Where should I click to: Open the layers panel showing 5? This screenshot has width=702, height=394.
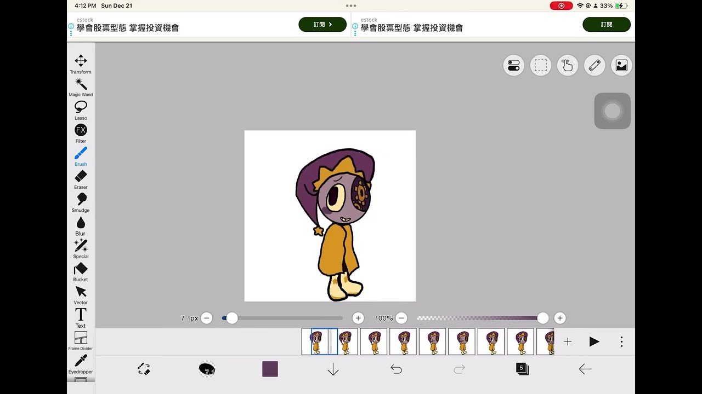point(522,369)
